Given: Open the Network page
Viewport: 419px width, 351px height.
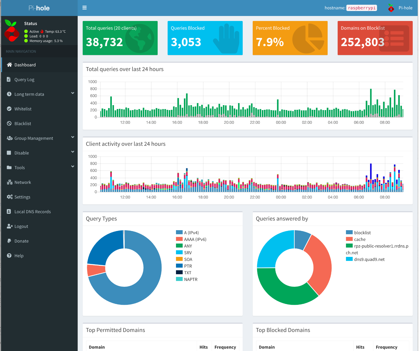Looking at the screenshot, I should [39, 182].
